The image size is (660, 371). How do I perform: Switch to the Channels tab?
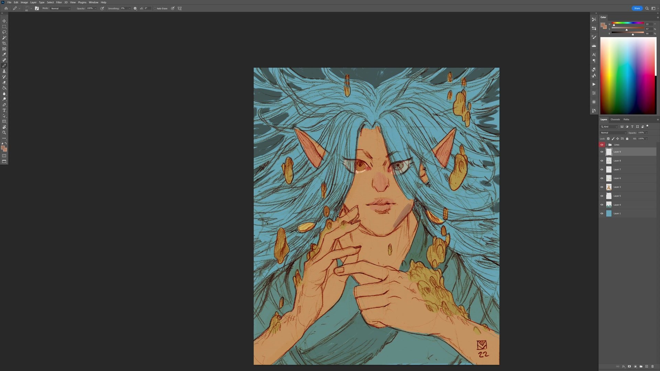point(615,120)
